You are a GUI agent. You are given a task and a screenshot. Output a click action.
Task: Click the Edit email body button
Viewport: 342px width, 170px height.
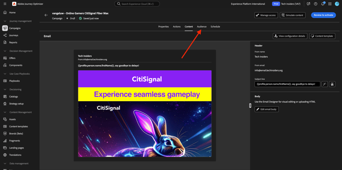pos(267,109)
